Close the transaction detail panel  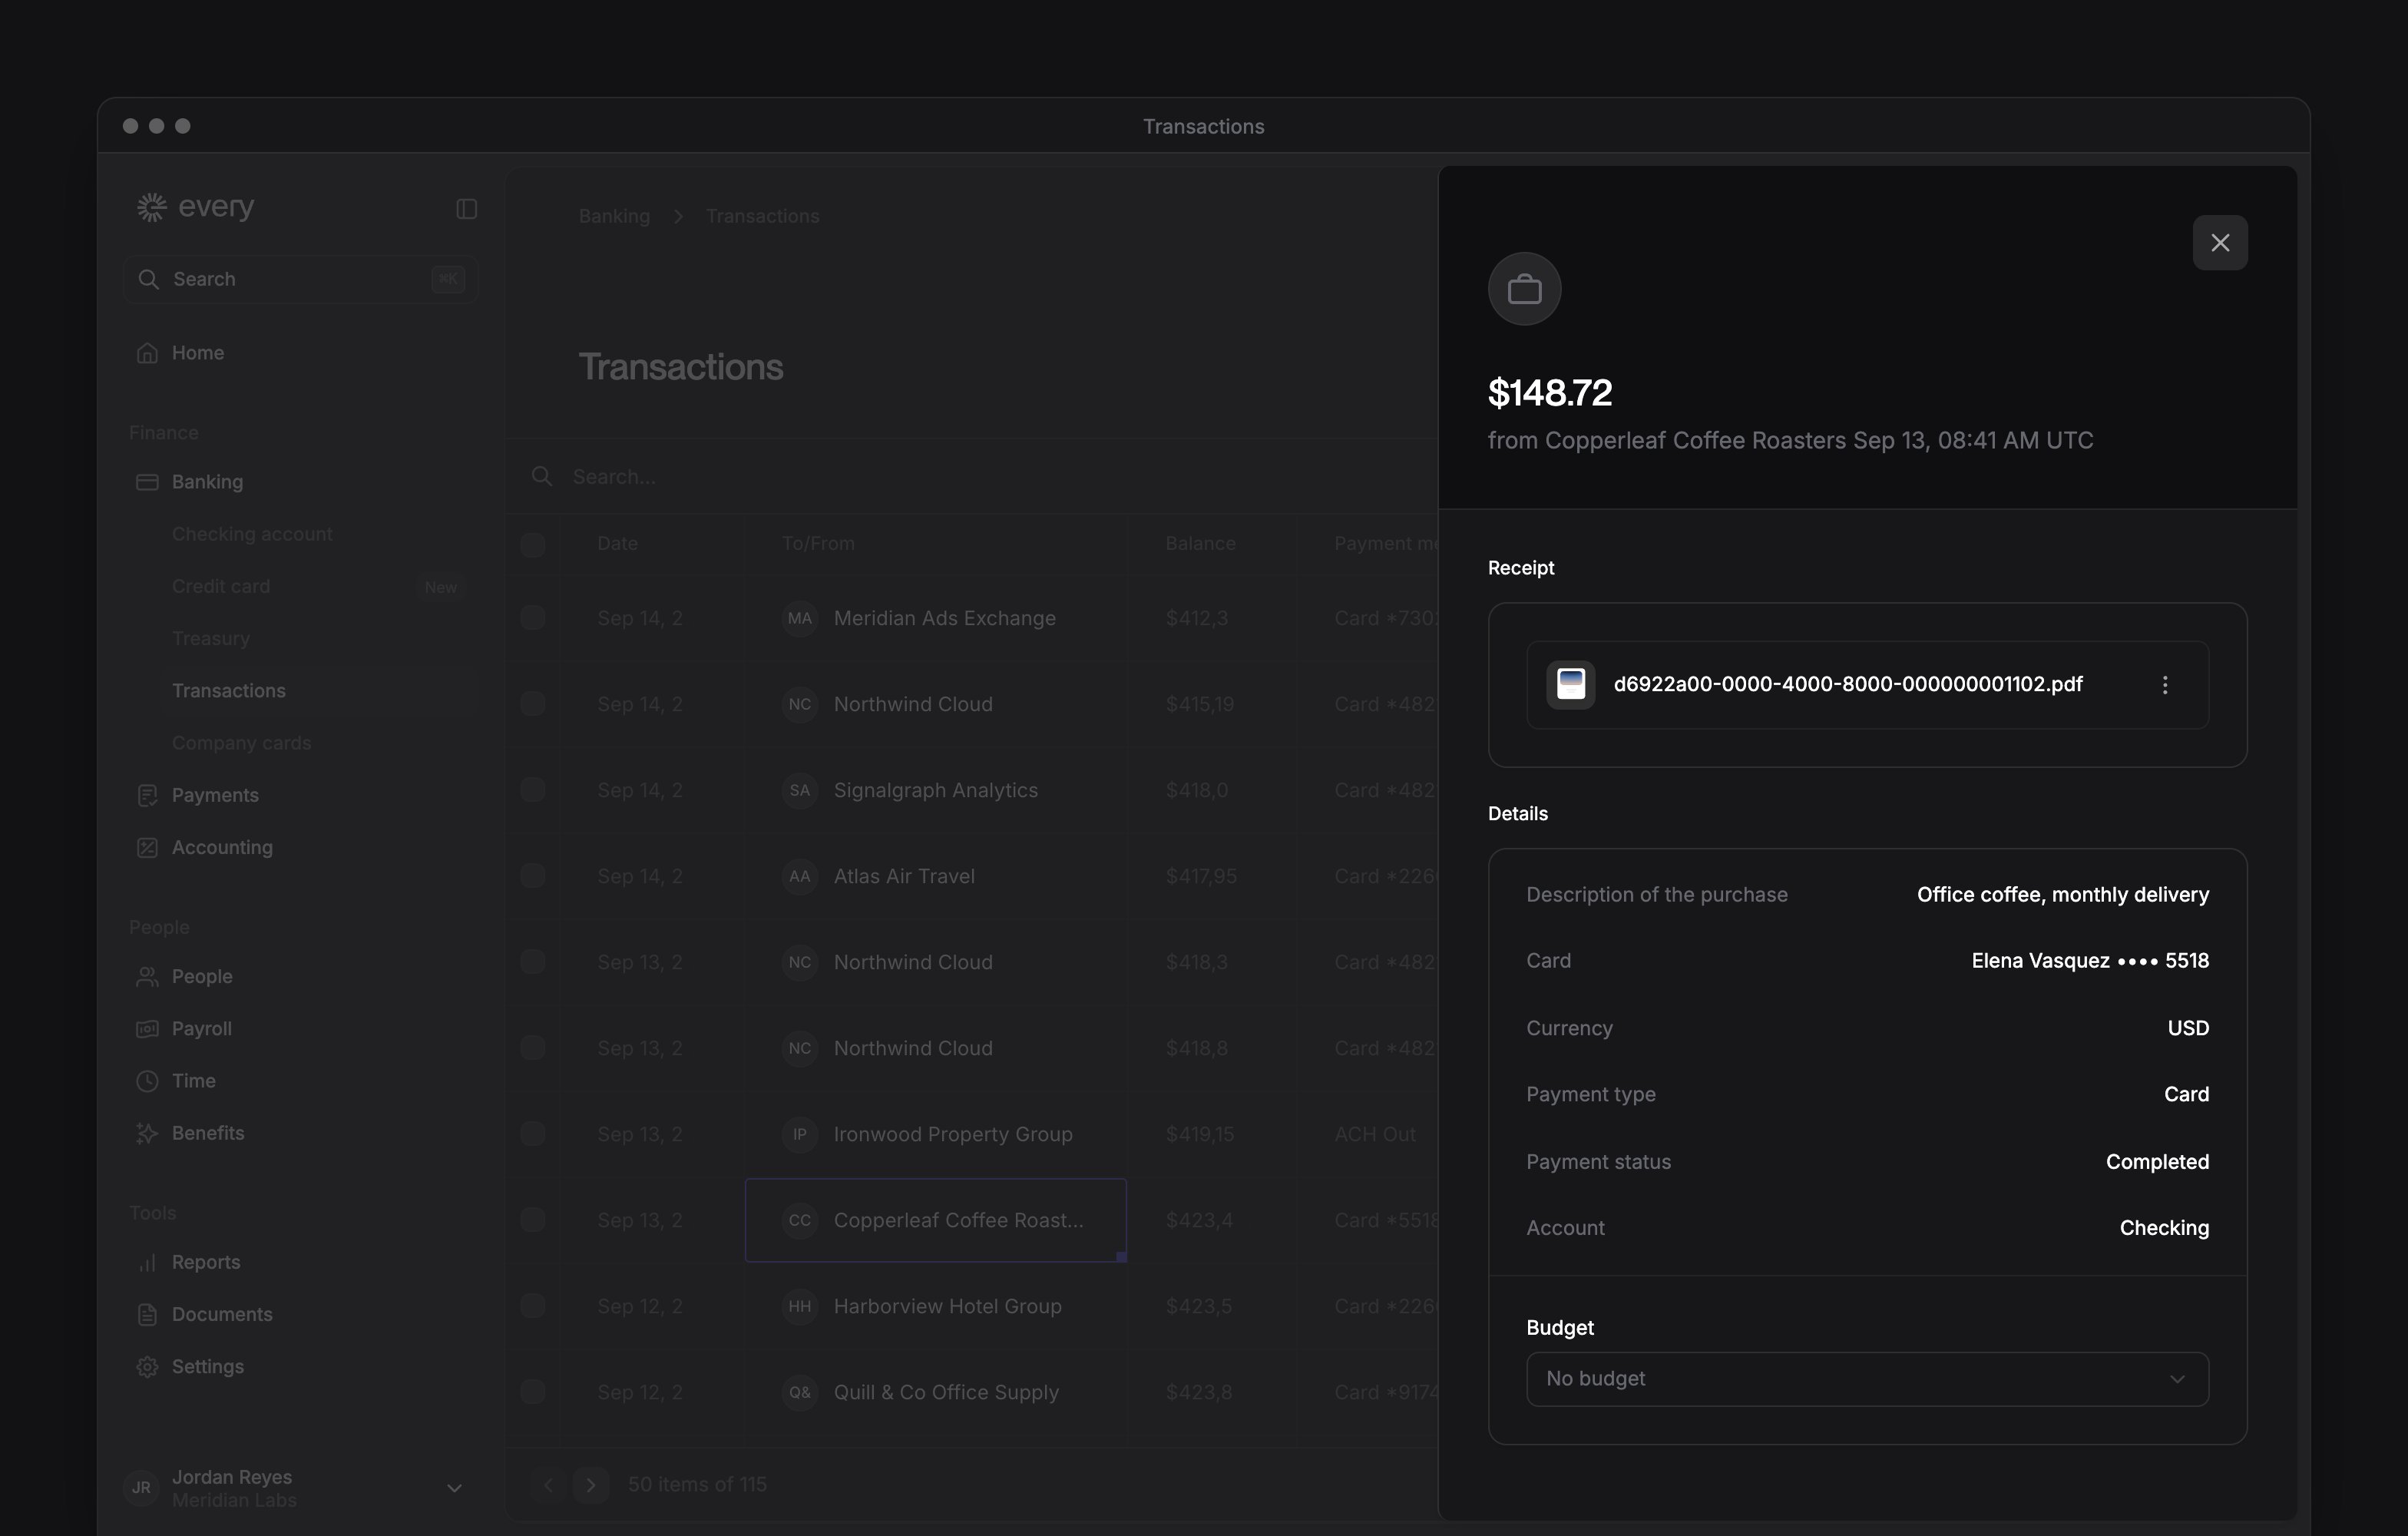pos(2219,243)
